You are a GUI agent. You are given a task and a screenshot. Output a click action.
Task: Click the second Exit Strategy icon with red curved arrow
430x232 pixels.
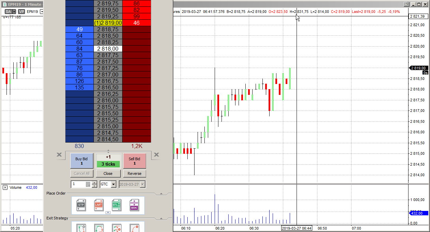[99, 228]
